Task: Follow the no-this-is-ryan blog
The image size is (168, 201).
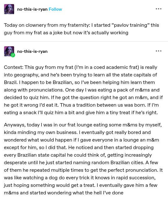Action: point(55,9)
